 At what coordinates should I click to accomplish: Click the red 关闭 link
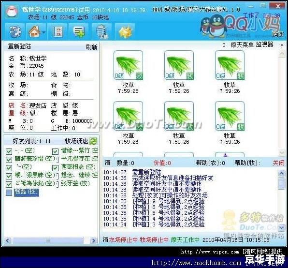point(278,163)
